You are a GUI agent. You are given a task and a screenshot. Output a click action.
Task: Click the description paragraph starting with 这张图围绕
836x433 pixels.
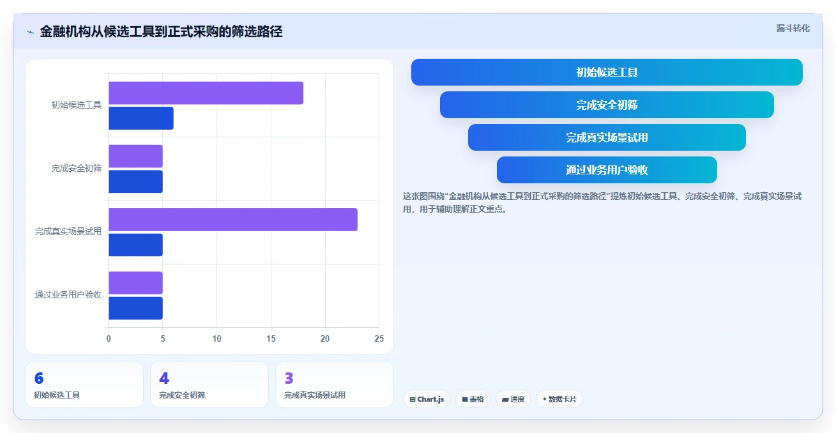[602, 202]
